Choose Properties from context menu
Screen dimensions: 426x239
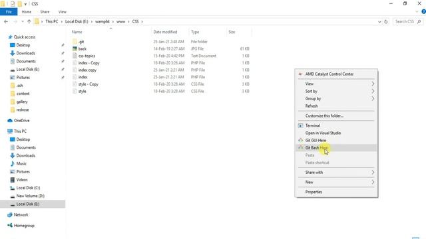[x=314, y=192]
